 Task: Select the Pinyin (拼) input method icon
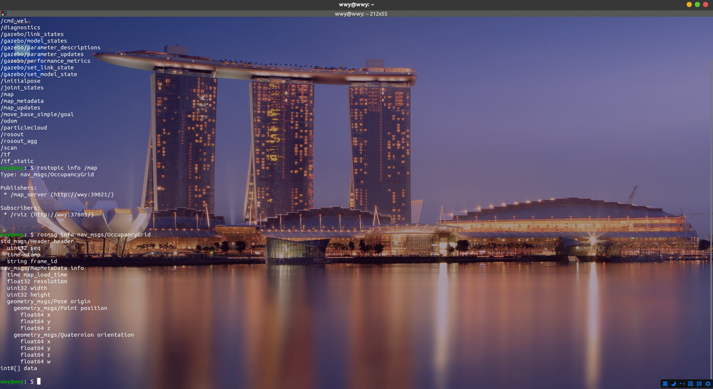pyautogui.click(x=699, y=384)
